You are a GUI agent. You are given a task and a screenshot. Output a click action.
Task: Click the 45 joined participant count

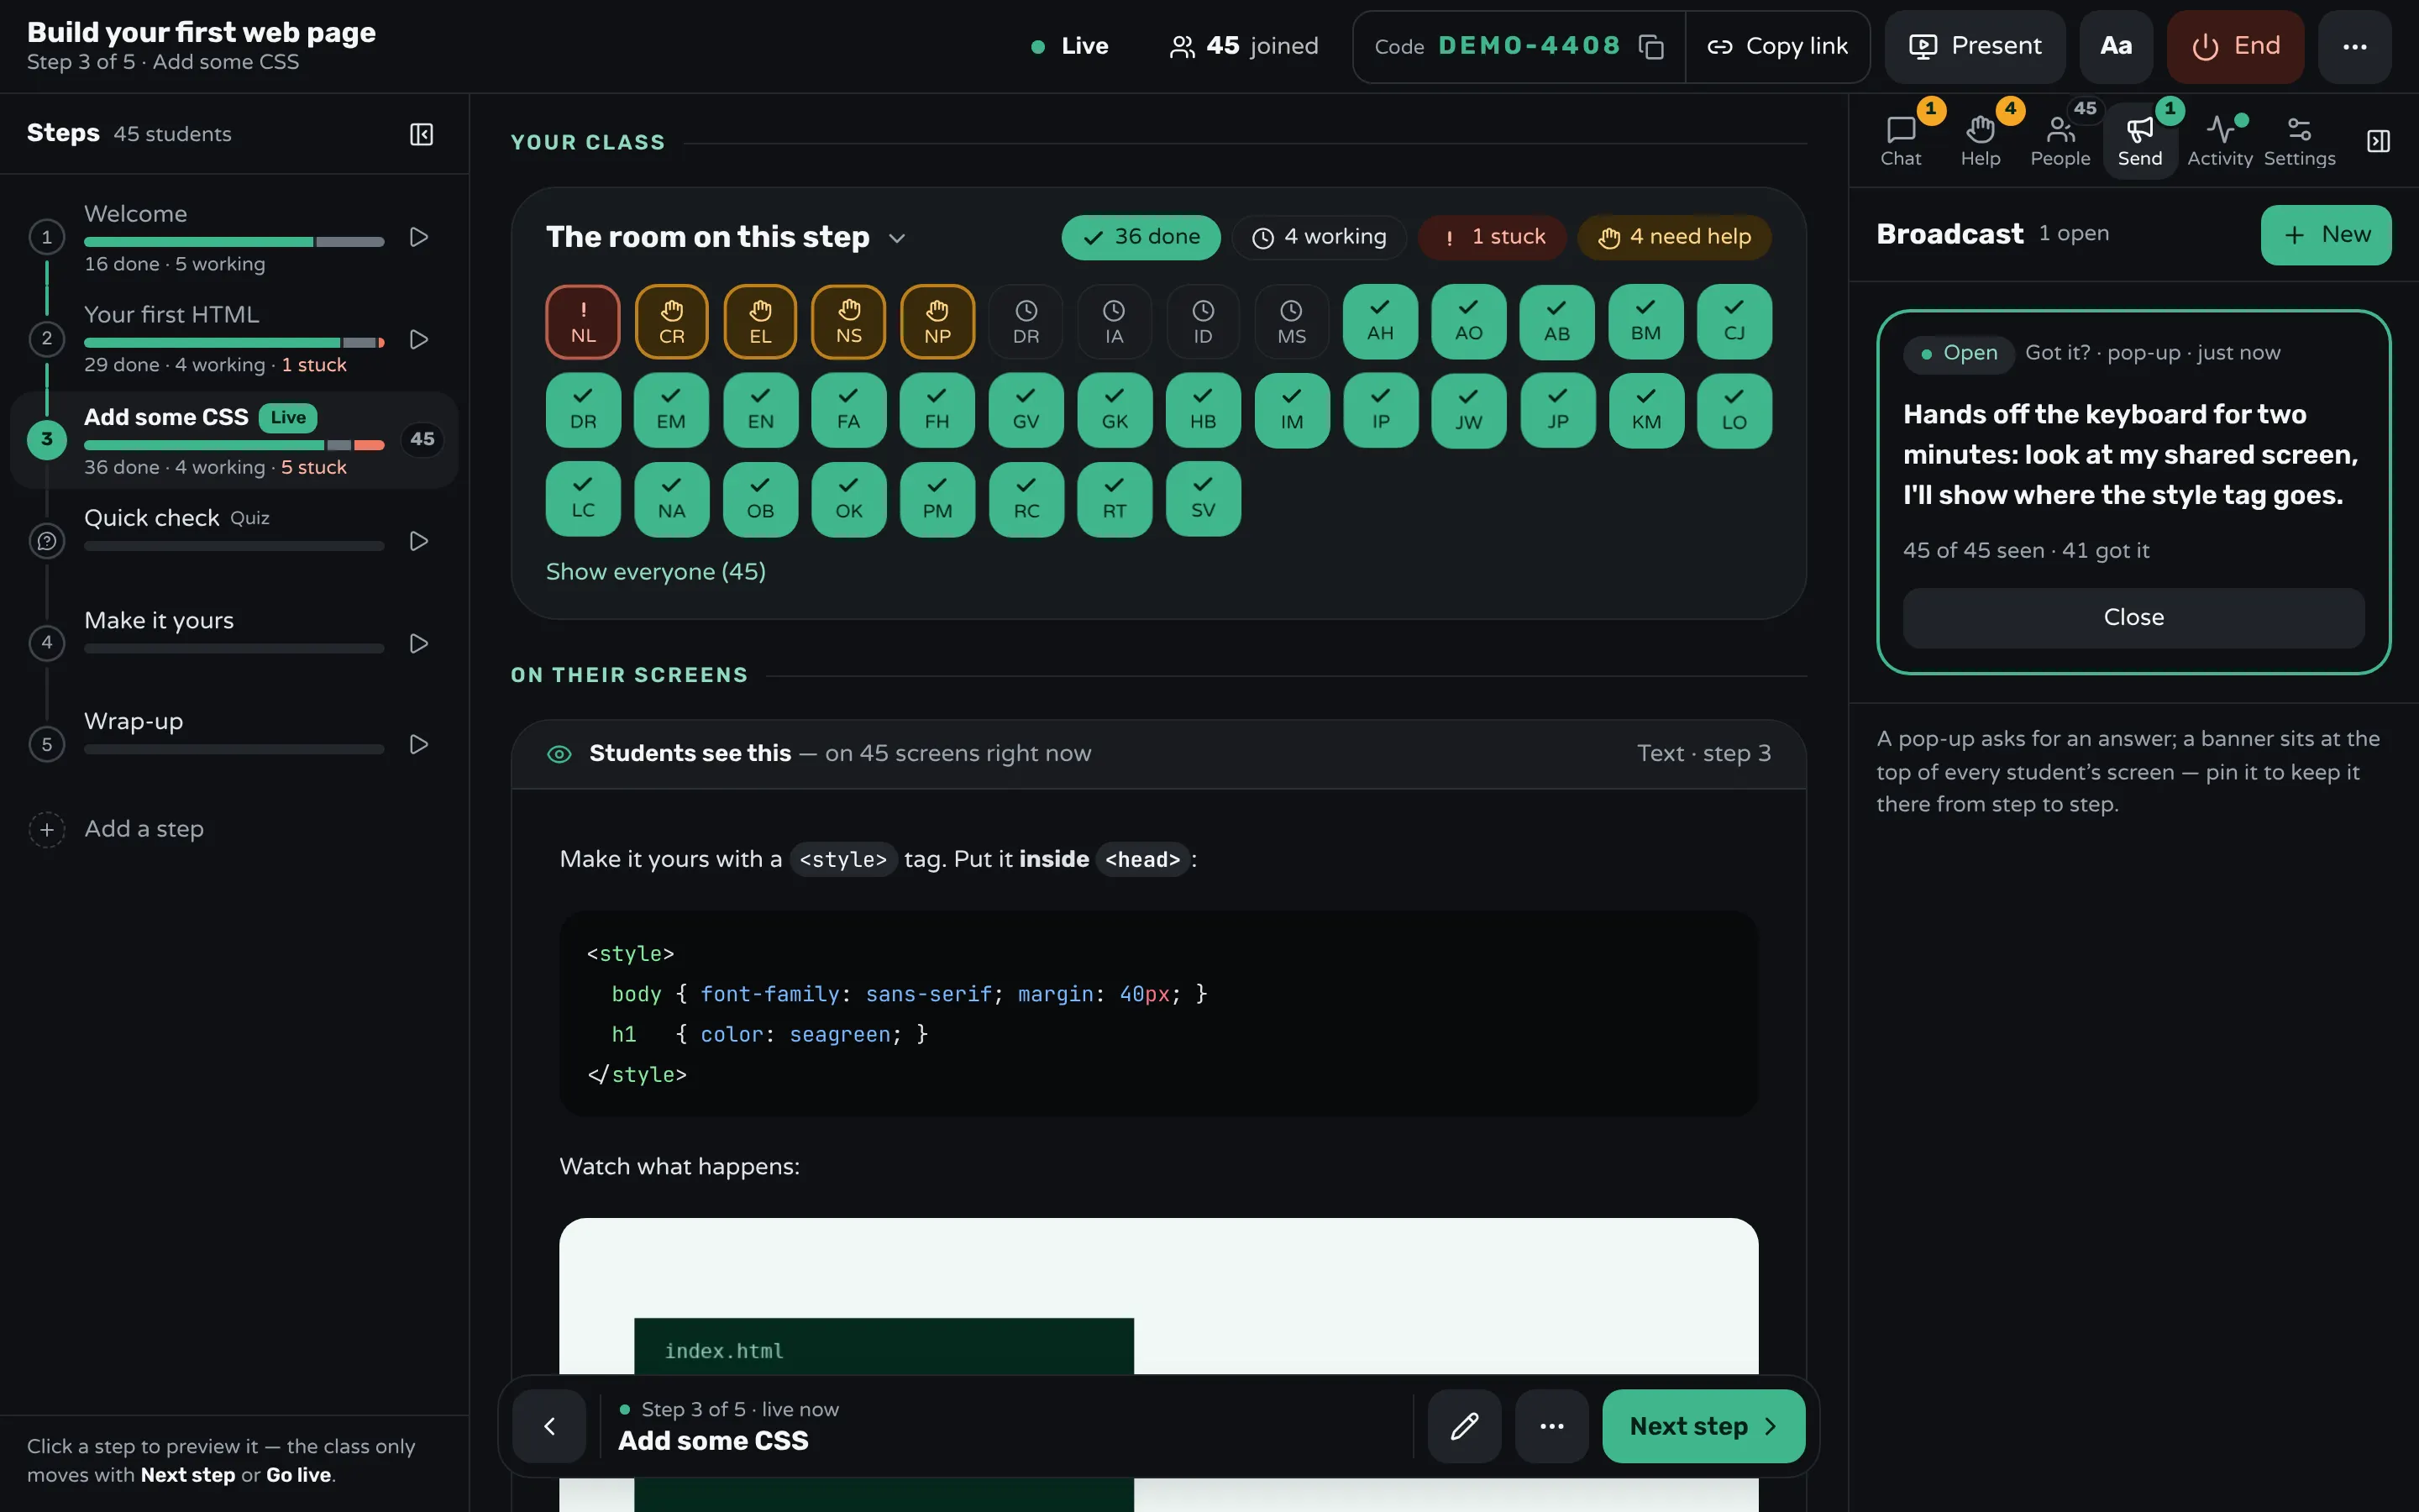tap(1245, 47)
